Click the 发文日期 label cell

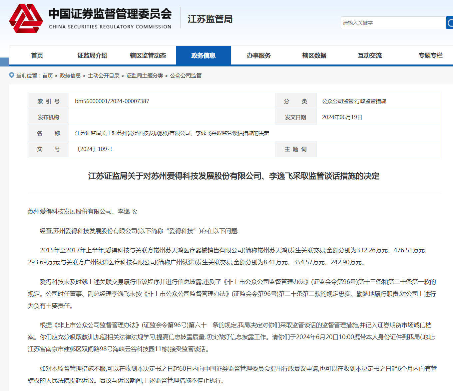pos(295,117)
